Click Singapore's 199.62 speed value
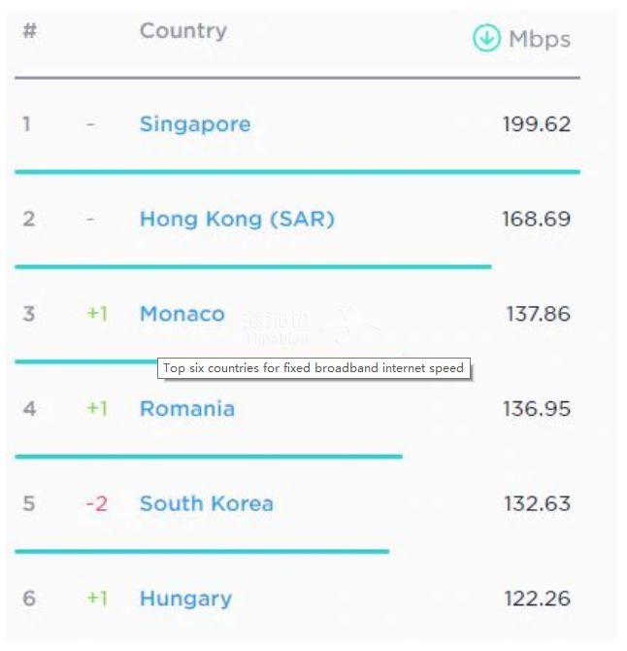This screenshot has width=627, height=651. (x=536, y=124)
